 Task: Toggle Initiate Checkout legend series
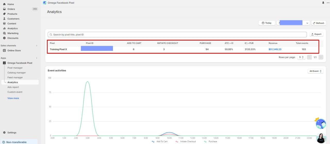[186, 141]
